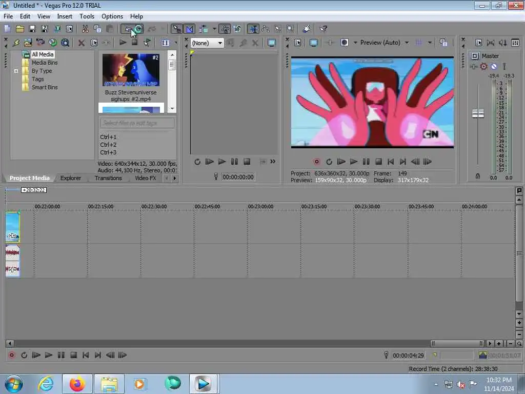Open the Insert menu
Viewport: 525px width, 394px height.
[65, 16]
